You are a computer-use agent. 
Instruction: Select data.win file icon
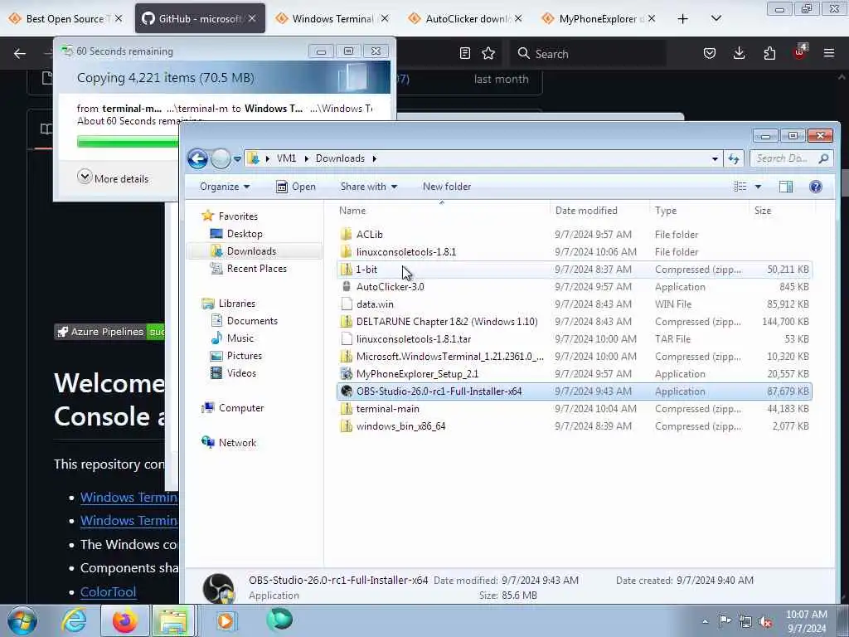[x=347, y=304]
